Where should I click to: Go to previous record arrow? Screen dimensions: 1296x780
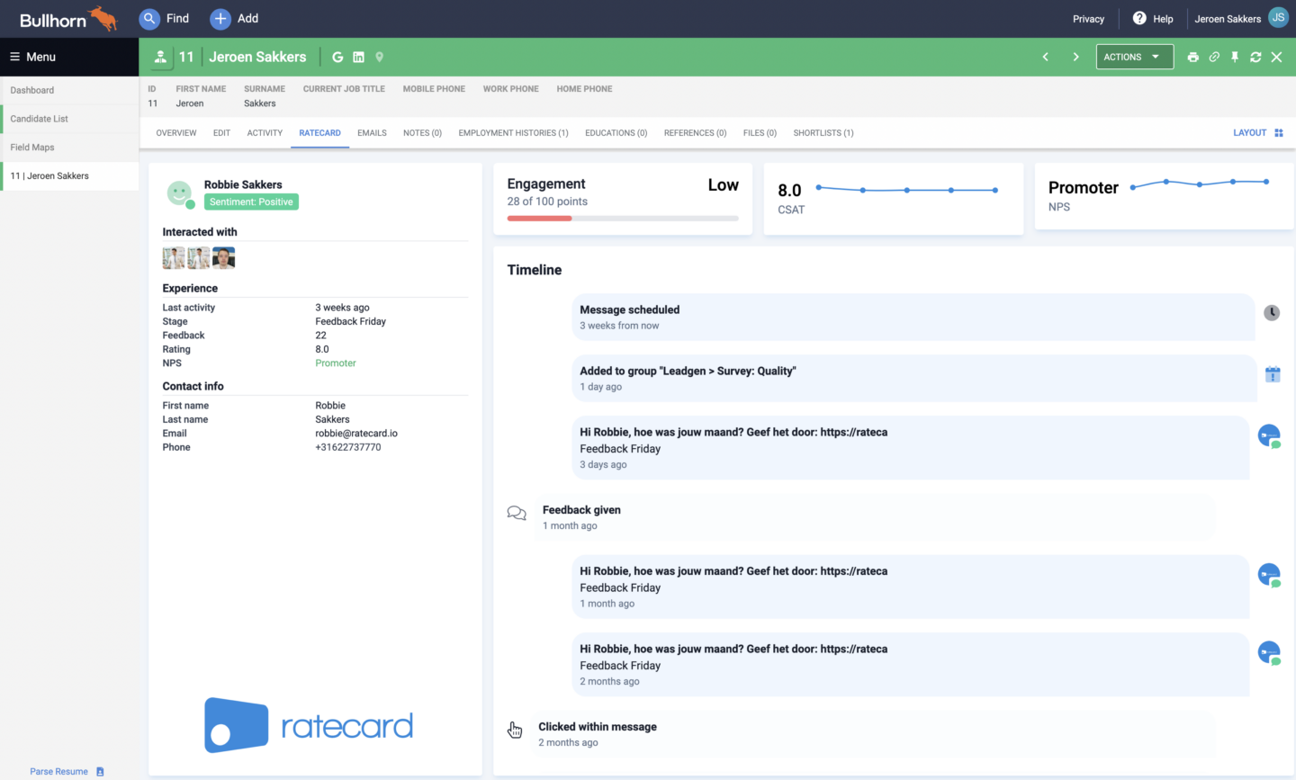(x=1045, y=57)
